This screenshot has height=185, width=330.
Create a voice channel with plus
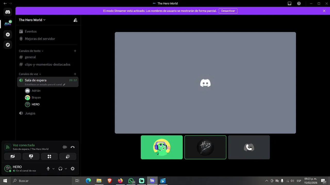click(x=75, y=74)
